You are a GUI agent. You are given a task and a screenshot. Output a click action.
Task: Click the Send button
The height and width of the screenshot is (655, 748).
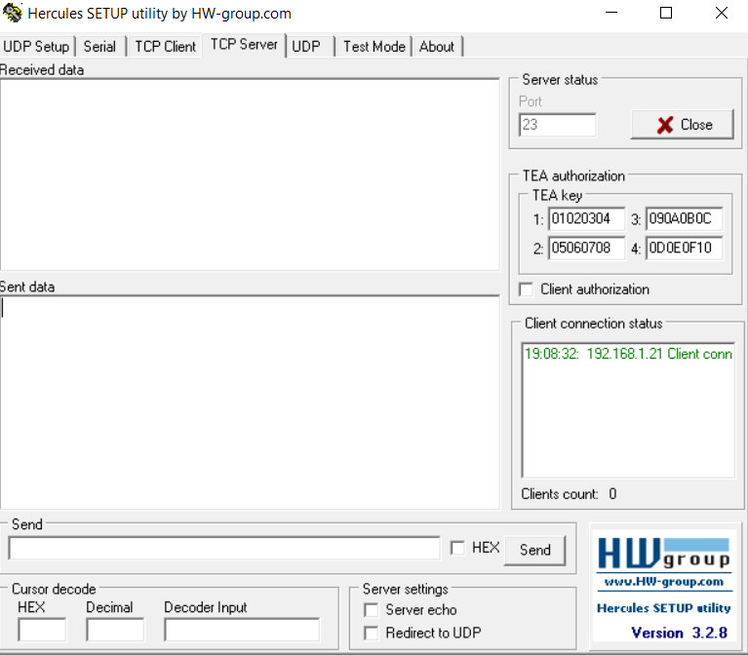click(534, 550)
